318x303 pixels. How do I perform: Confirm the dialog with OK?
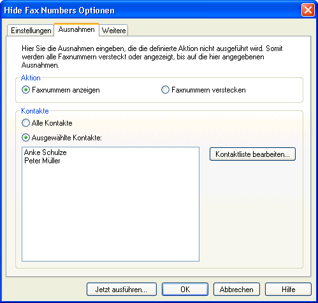click(x=185, y=290)
